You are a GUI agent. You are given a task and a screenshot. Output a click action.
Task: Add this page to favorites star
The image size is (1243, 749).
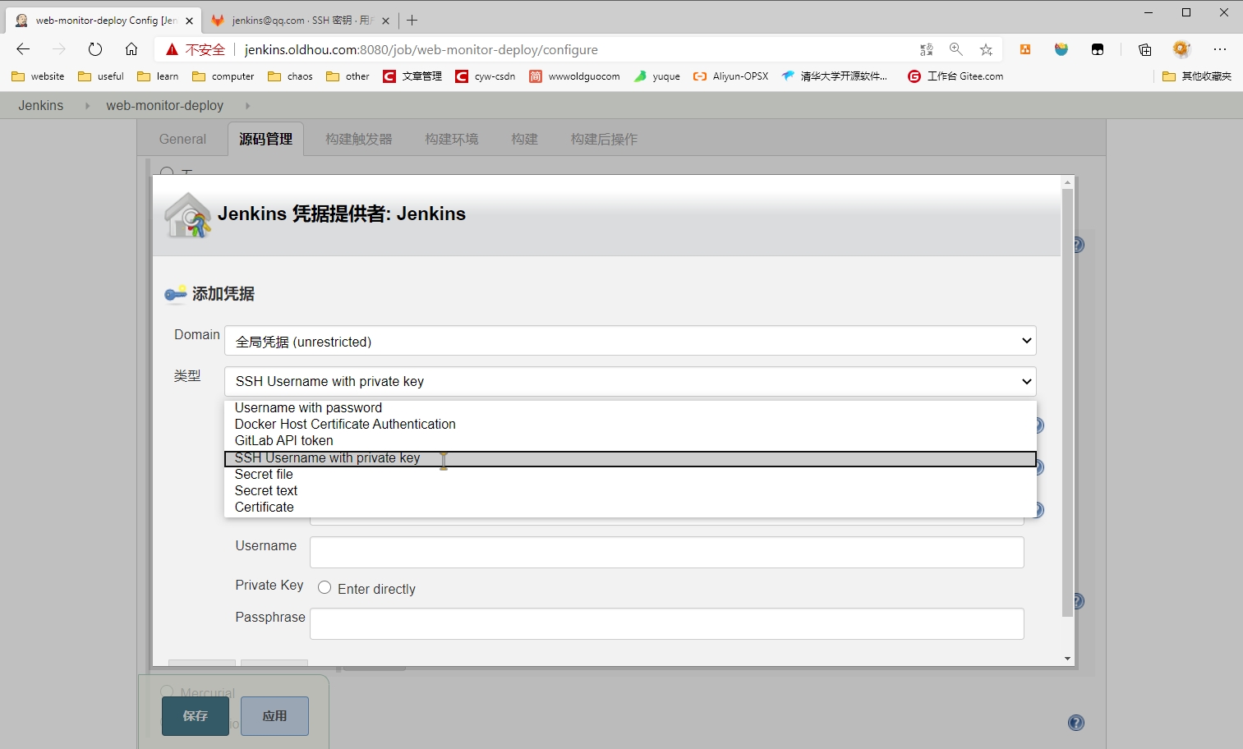click(x=986, y=49)
